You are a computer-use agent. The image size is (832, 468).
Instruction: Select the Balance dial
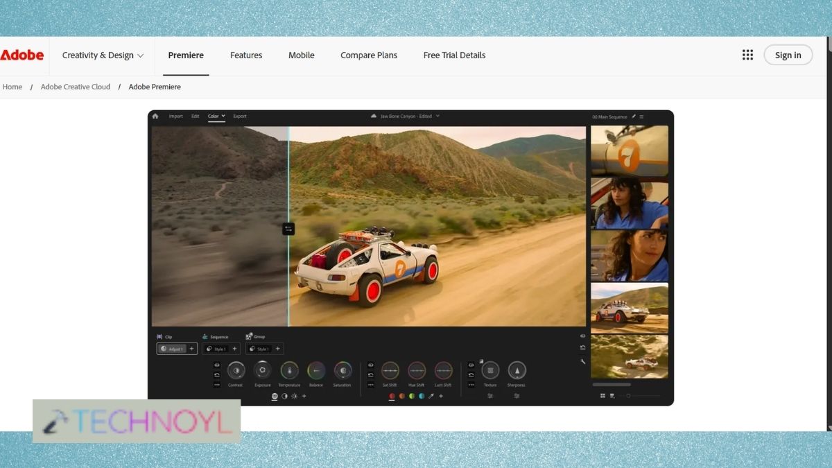point(315,370)
